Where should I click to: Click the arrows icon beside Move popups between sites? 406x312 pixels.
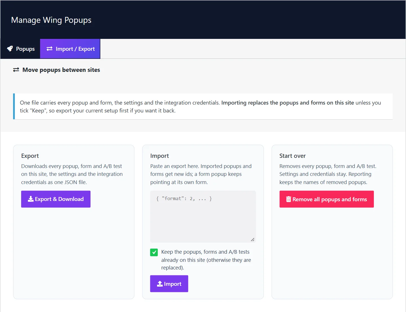(x=16, y=70)
